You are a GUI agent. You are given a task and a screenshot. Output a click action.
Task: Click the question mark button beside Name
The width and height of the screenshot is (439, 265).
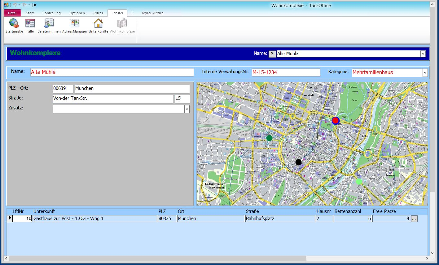(272, 54)
